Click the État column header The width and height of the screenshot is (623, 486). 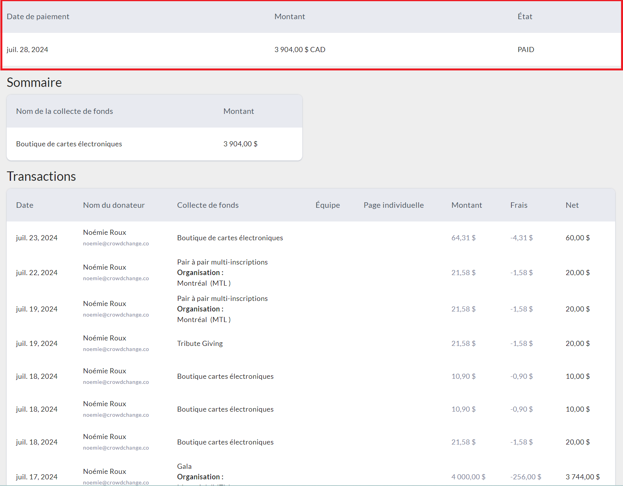[525, 16]
